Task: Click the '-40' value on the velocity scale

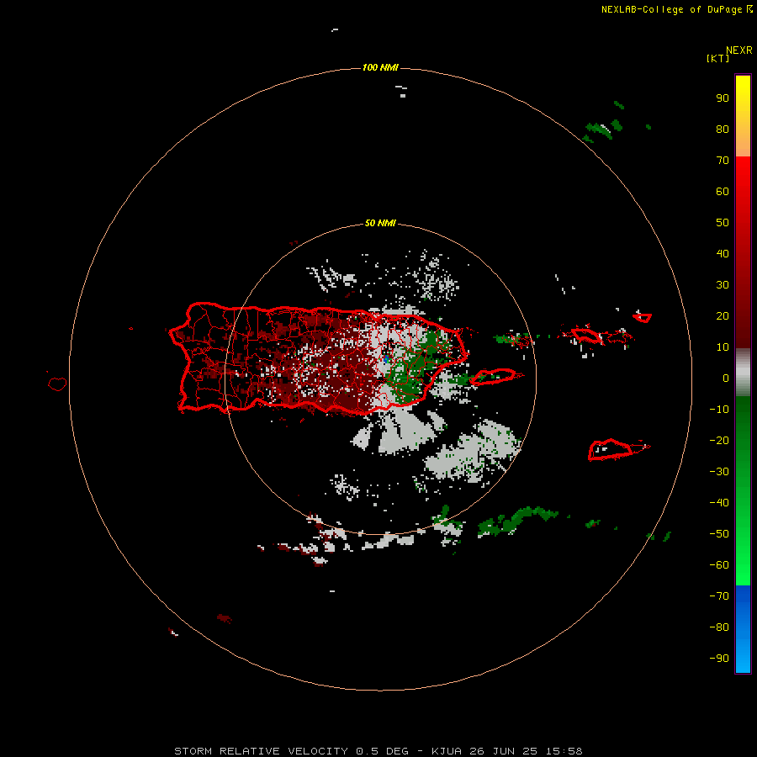Action: tap(719, 503)
